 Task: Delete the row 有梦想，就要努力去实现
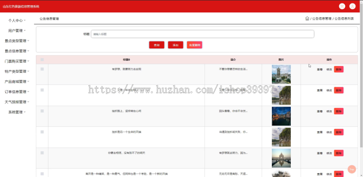(339, 69)
